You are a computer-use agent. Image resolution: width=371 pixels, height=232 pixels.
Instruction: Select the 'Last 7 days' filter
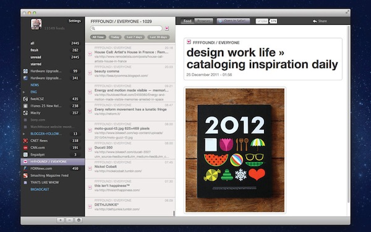tap(134, 37)
